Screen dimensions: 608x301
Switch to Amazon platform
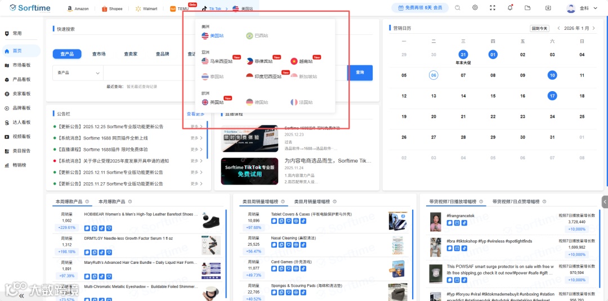[78, 8]
